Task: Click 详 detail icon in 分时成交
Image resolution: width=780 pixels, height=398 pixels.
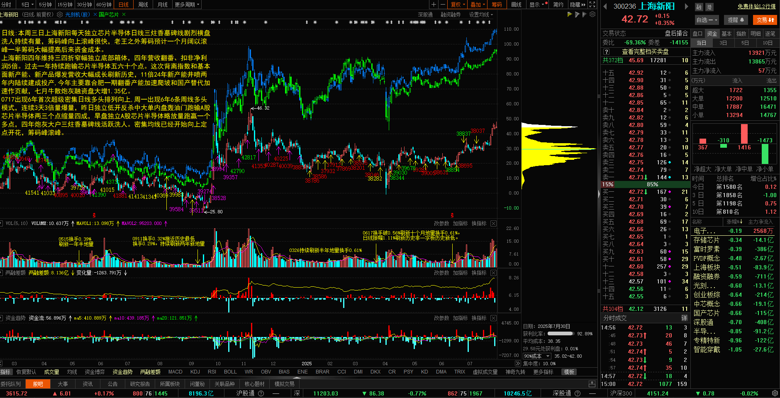Action: (684, 318)
